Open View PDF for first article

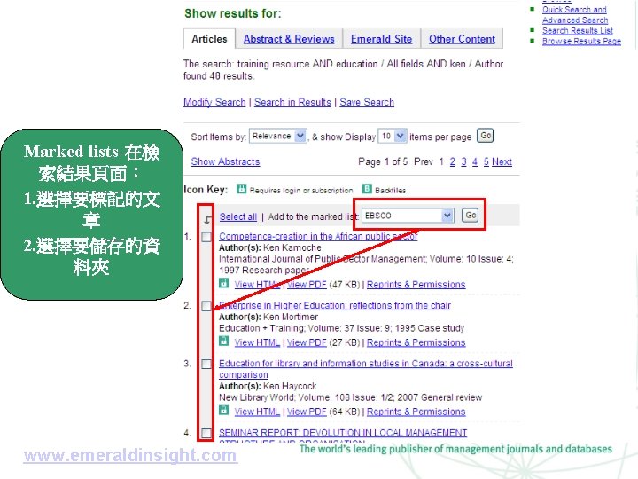(x=307, y=285)
